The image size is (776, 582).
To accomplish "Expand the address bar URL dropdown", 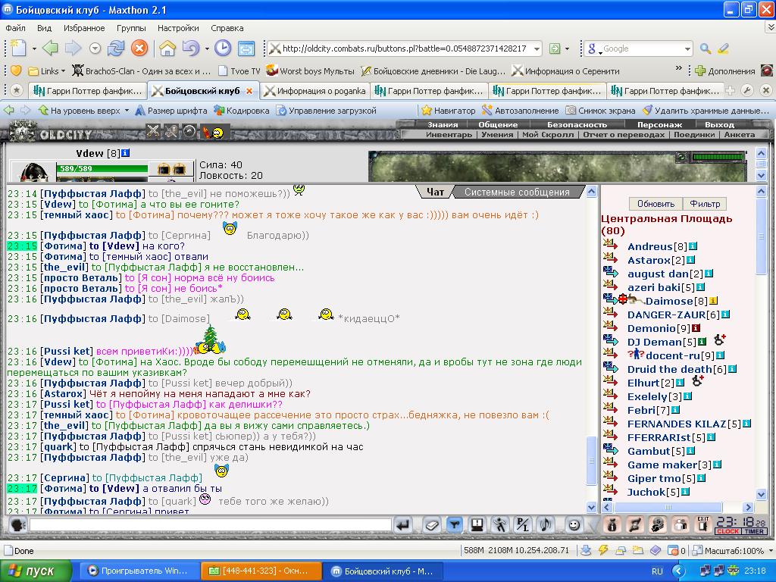I will point(537,49).
